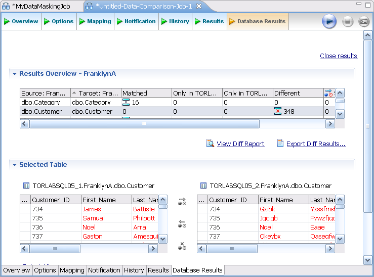Click the delete row X icon

(x=182, y=246)
